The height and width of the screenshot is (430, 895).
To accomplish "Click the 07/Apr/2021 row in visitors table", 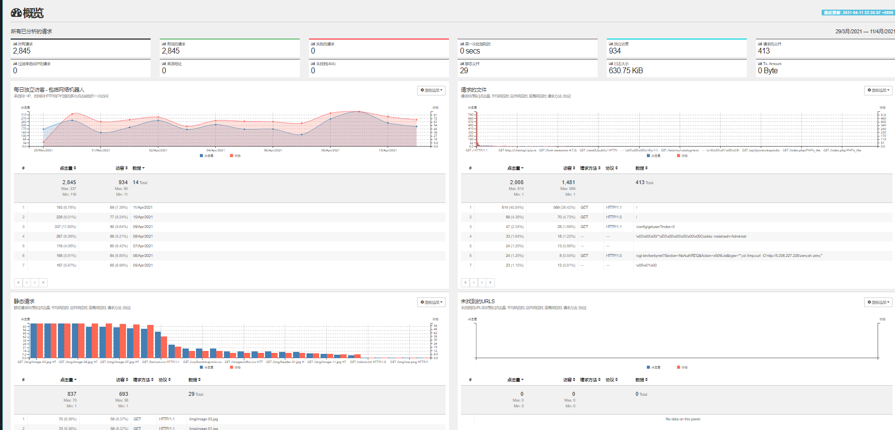I will [230, 246].
